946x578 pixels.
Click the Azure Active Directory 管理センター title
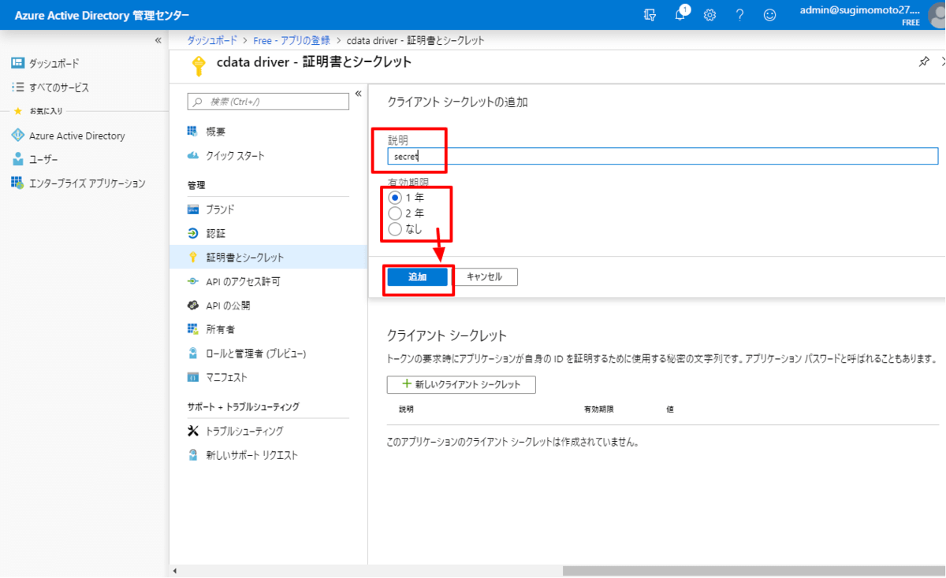click(x=102, y=16)
